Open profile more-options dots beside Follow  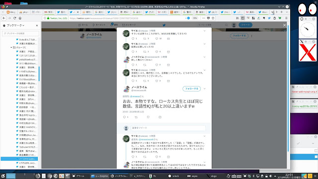coord(252,36)
